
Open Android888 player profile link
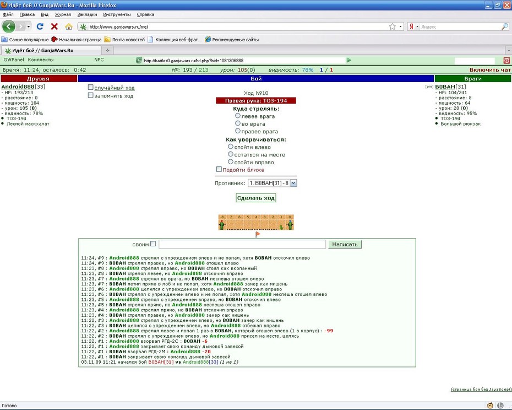18,87
